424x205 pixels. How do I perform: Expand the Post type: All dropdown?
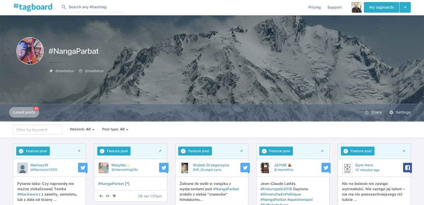click(115, 129)
